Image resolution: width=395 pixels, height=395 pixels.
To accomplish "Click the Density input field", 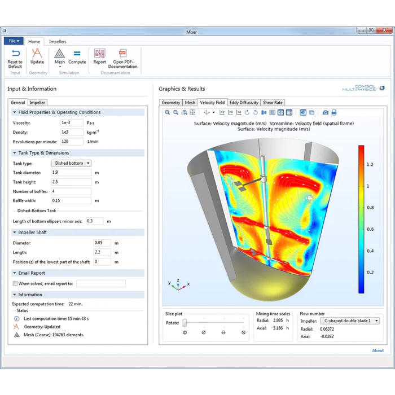I will [72, 132].
